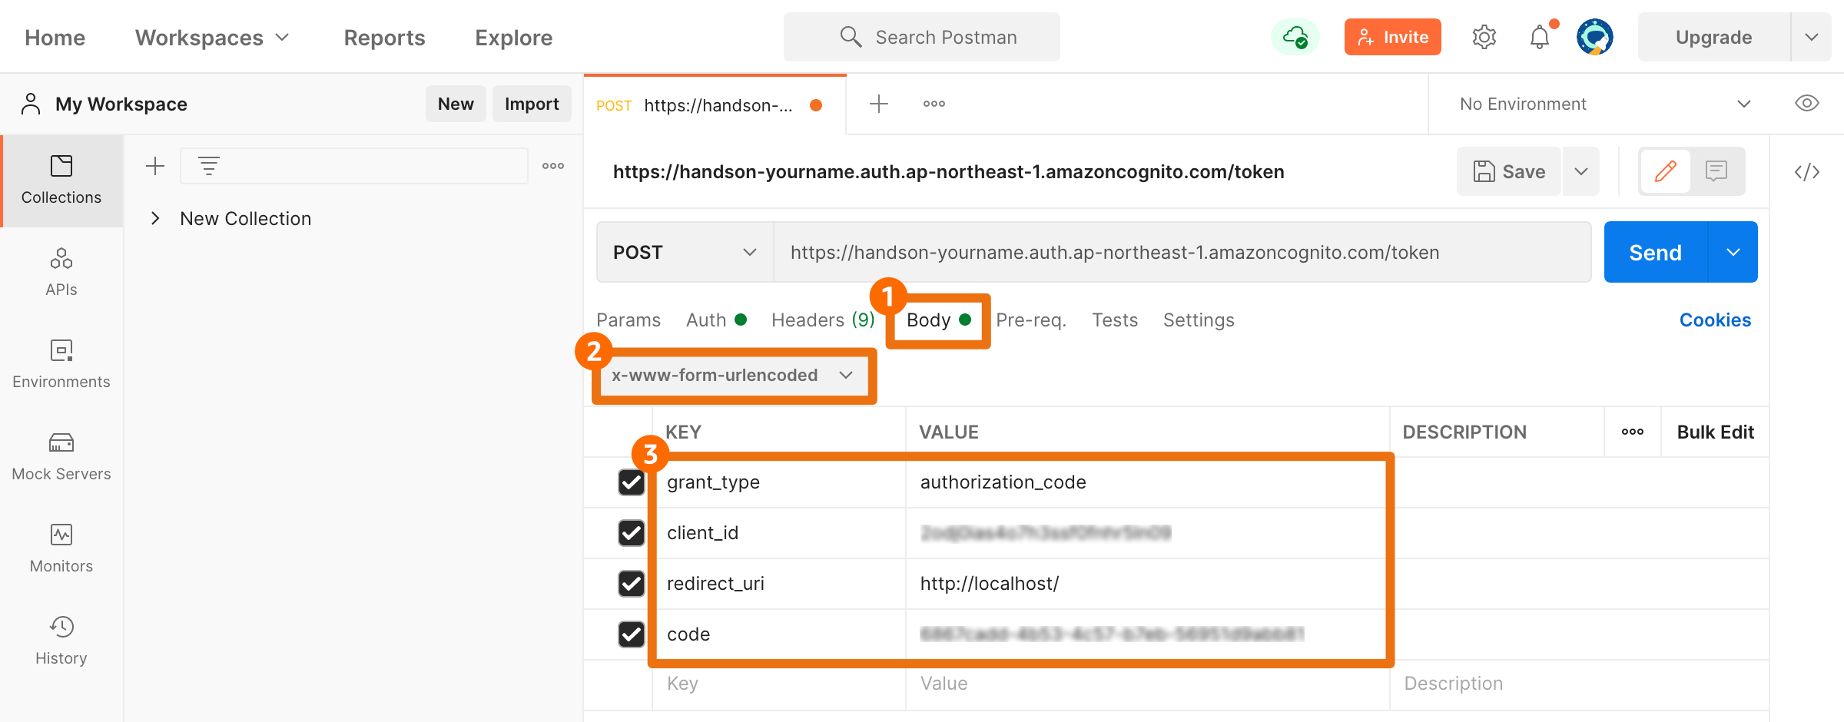The height and width of the screenshot is (722, 1844).
Task: Select the Body tab
Action: (938, 320)
